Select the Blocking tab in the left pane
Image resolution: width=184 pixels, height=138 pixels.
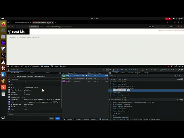click(49, 73)
